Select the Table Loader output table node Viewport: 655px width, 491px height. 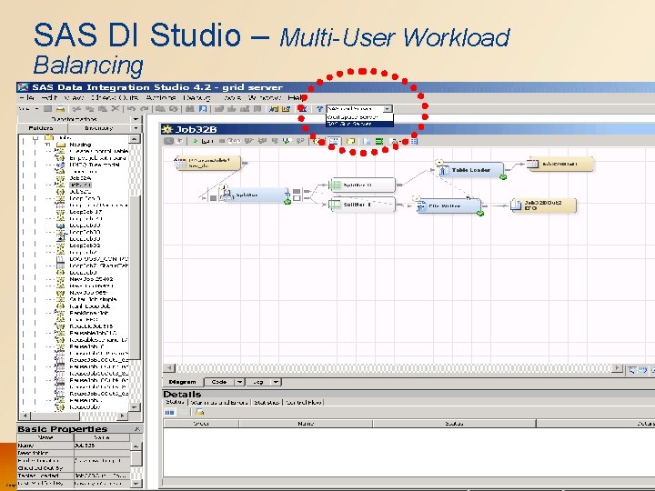tap(560, 164)
